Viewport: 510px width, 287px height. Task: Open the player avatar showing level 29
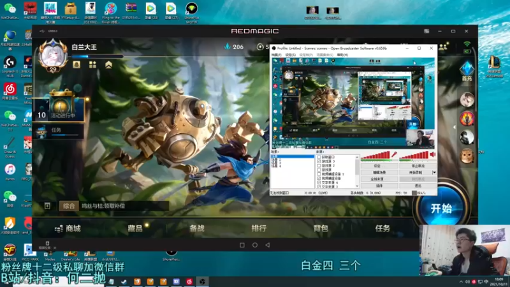coord(53,56)
